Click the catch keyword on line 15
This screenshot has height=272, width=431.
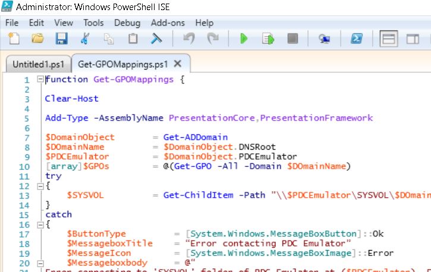[x=58, y=214]
